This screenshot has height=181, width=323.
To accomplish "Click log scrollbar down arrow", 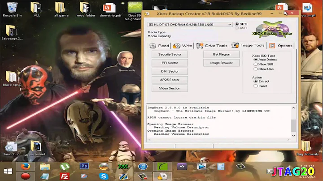I will pos(293,136).
